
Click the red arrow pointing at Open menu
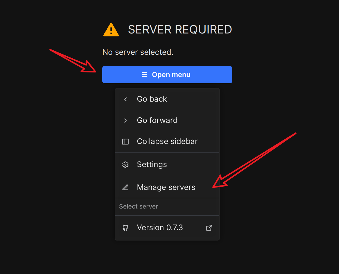point(74,61)
